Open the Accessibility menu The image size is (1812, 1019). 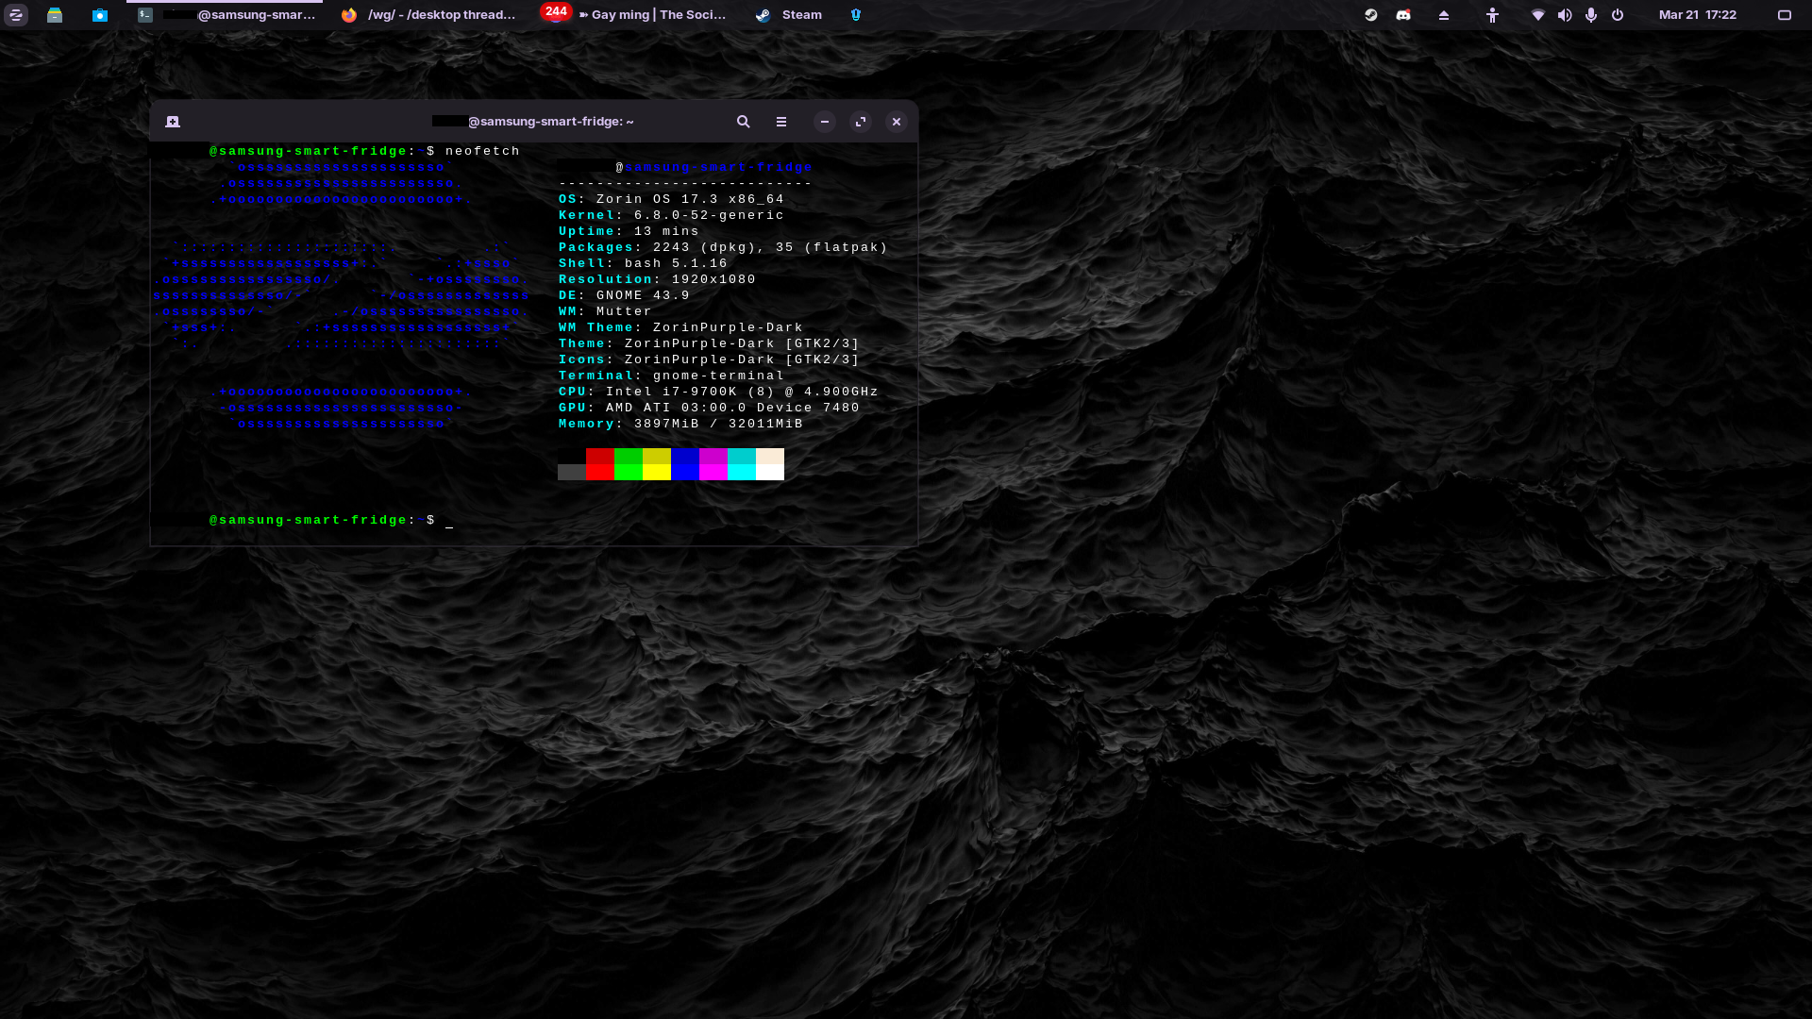click(1492, 15)
